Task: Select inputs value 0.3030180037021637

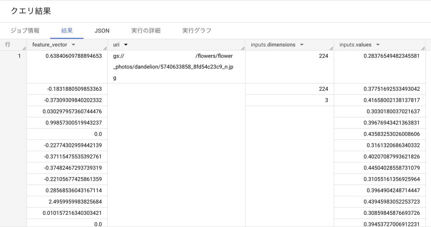Action: 380,112
